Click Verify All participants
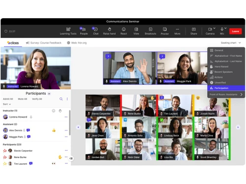 tap(37, 99)
